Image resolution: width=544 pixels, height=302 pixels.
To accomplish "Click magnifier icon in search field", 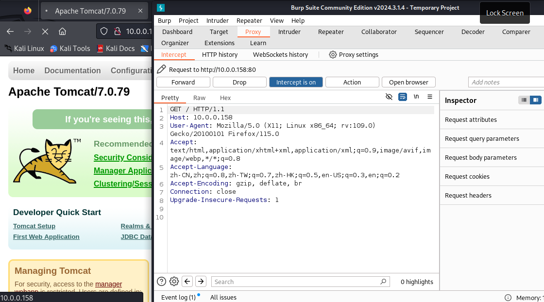I will point(383,282).
